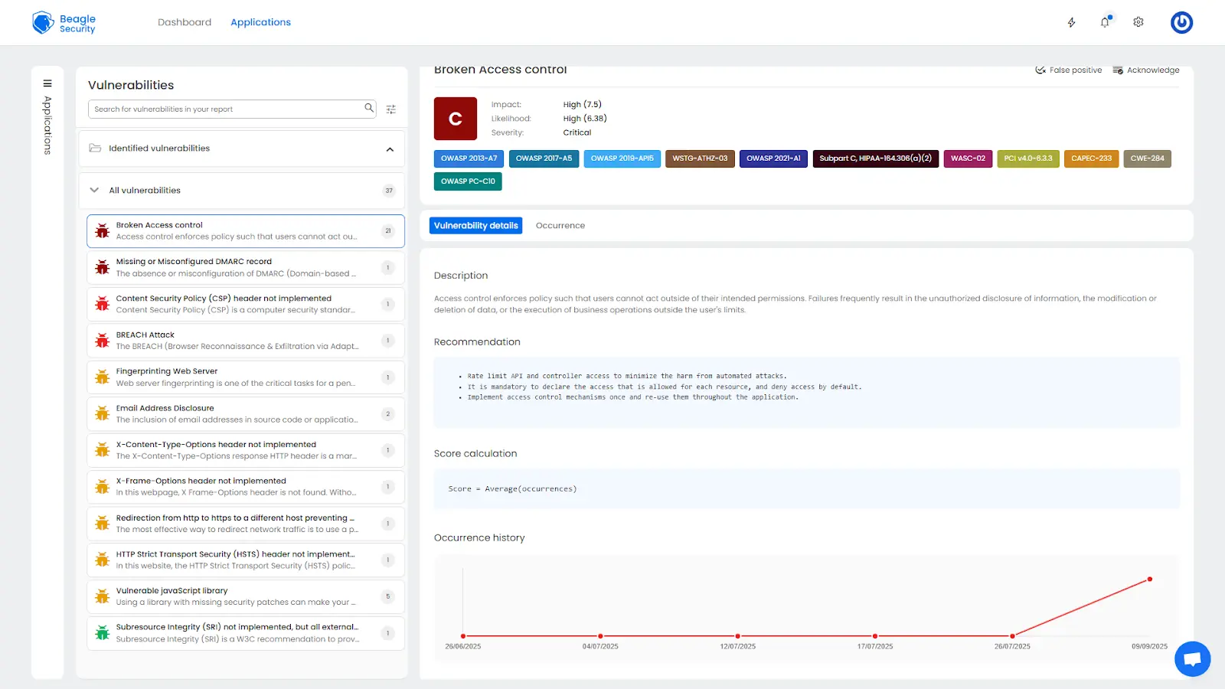Click the red bug icon on Broken Access control
This screenshot has height=689, width=1225.
[x=102, y=230]
